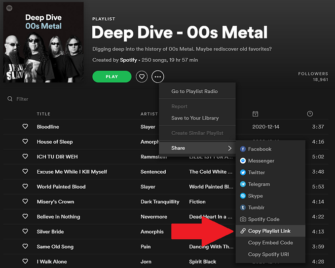335x268 pixels.
Task: Open album Spirit Black
Action: click(x=203, y=262)
